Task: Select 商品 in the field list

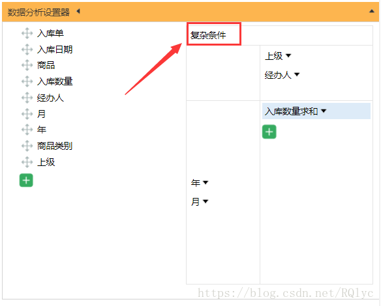Action: [46, 65]
